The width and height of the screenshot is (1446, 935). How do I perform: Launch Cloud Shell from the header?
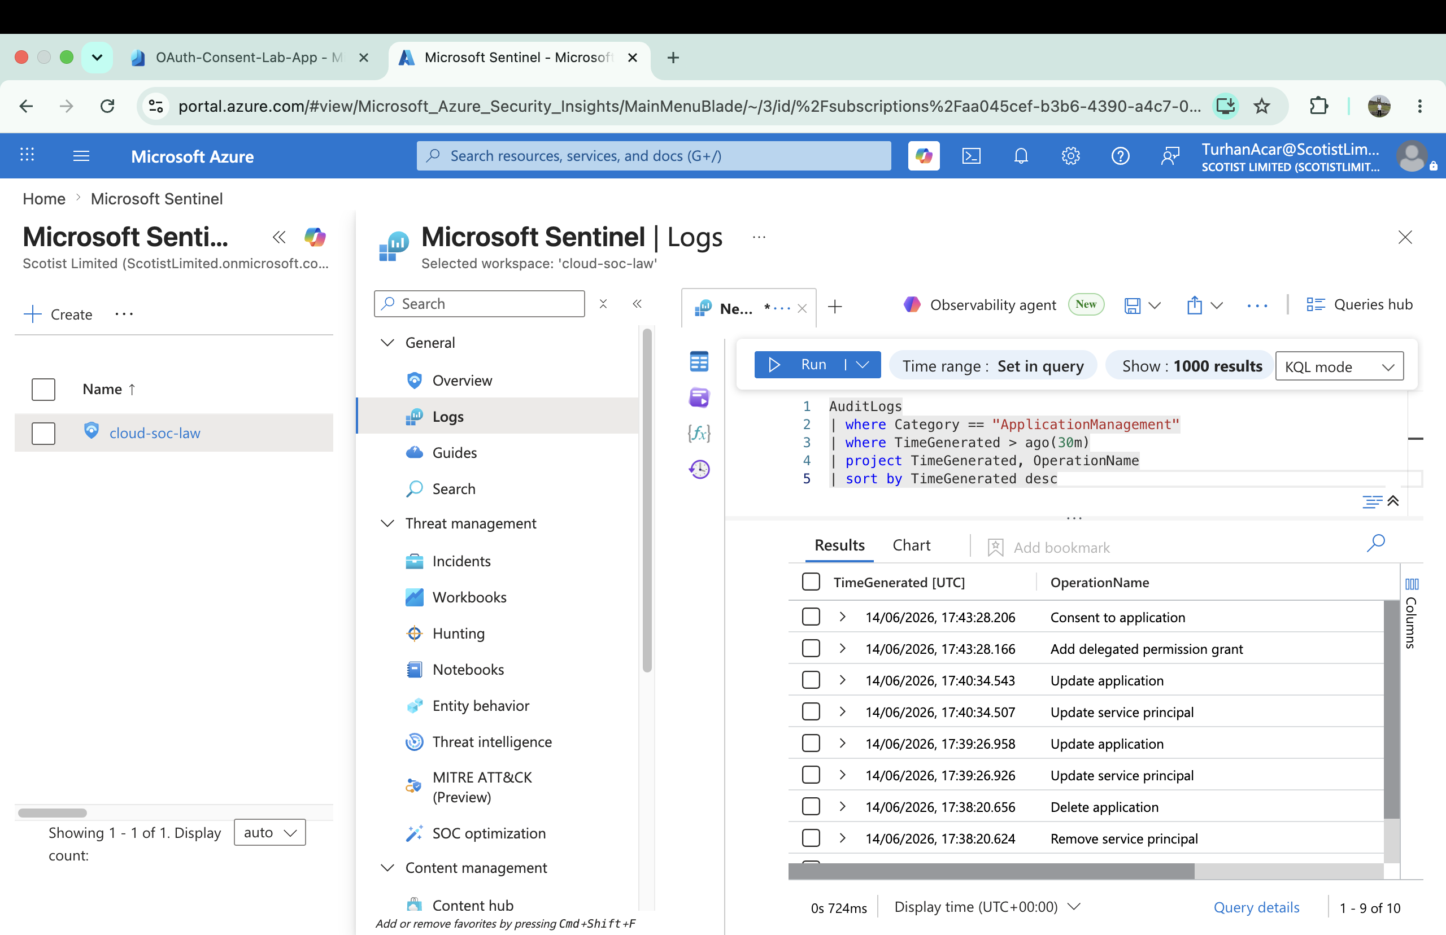click(972, 156)
